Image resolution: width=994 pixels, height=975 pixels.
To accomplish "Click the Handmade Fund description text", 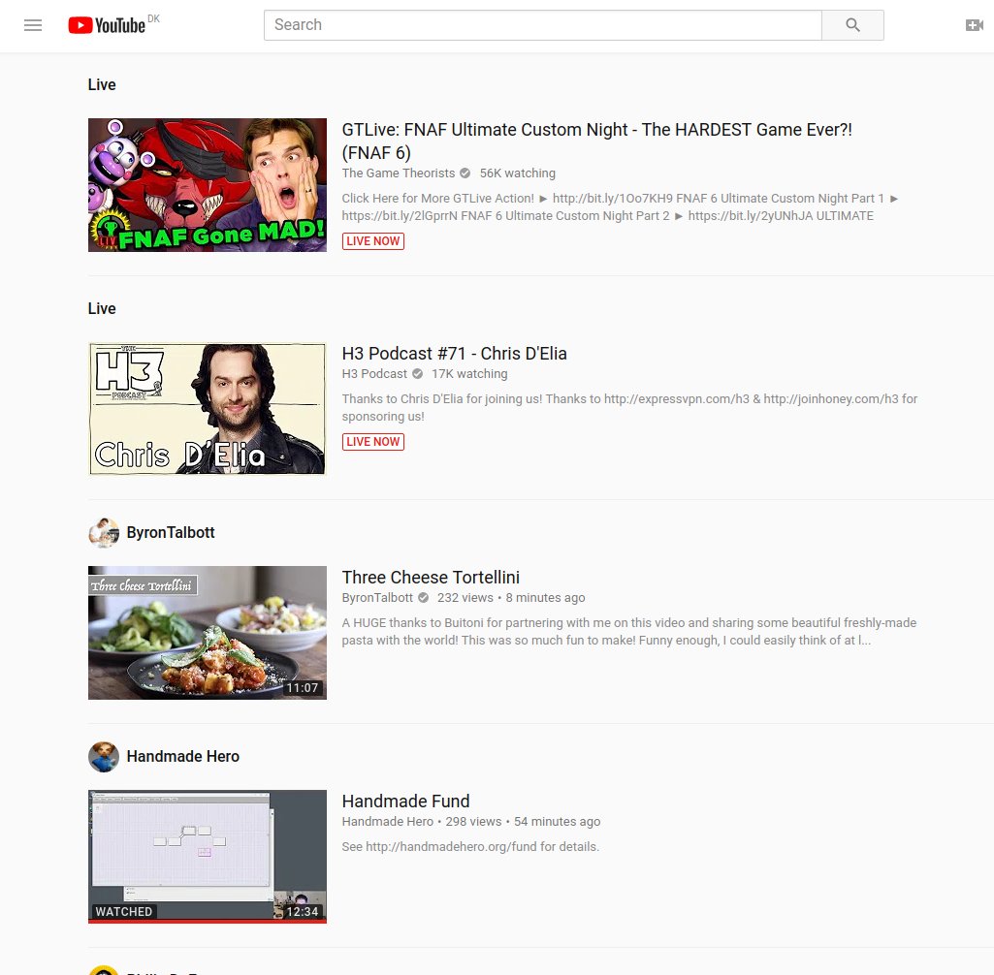I will click(x=470, y=847).
